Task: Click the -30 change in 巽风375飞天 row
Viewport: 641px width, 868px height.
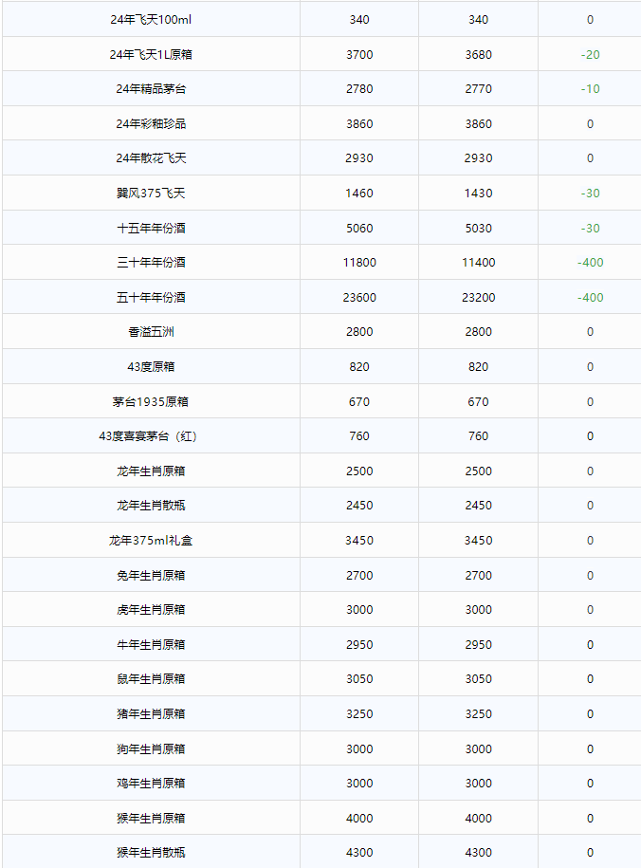Action: coord(590,193)
